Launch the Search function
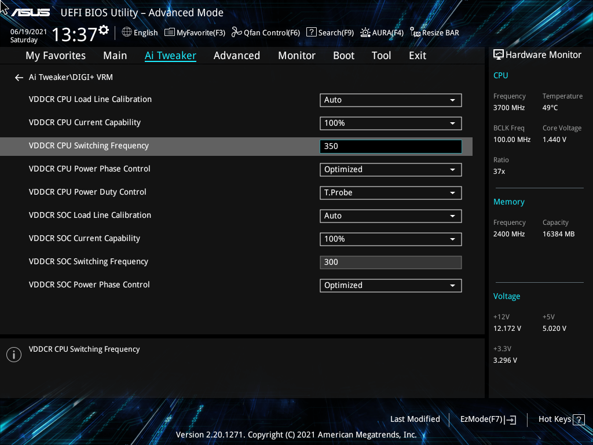Viewport: 593px width, 445px height. pos(330,32)
